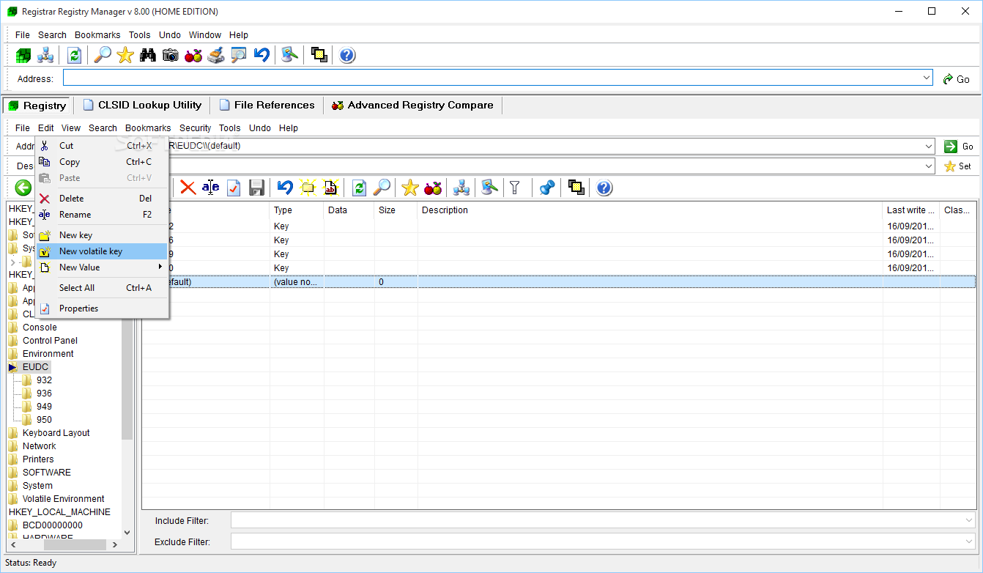Click the rename icon in Registry toolbar
Viewport: 983px width, 573px height.
coord(211,188)
